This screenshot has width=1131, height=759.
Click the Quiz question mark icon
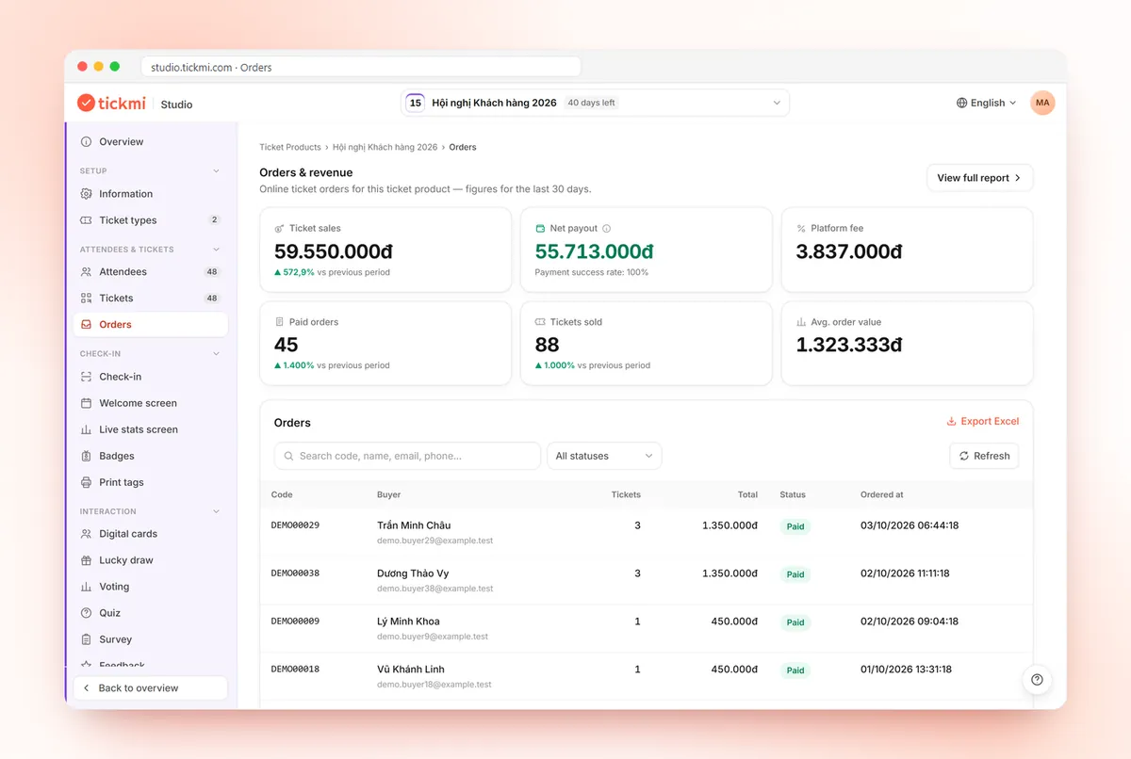(87, 613)
